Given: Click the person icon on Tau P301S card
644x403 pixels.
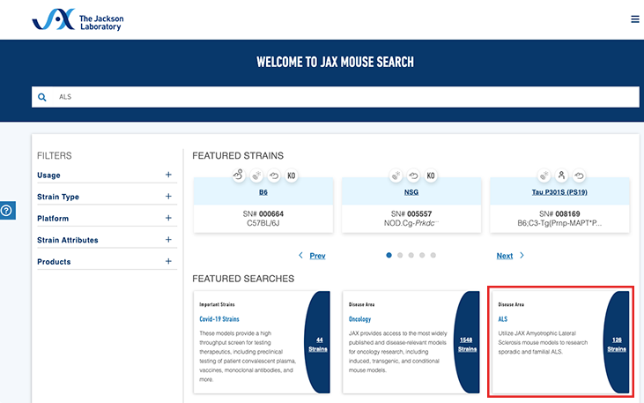Looking at the screenshot, I should click(561, 175).
